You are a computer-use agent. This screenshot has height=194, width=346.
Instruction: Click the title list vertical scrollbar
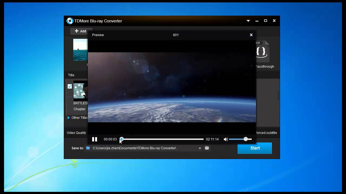click(x=278, y=95)
